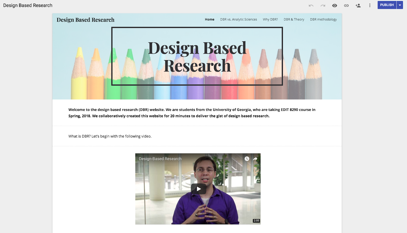The image size is (407, 233).
Task: Copy the published site link icon
Action: click(346, 5)
